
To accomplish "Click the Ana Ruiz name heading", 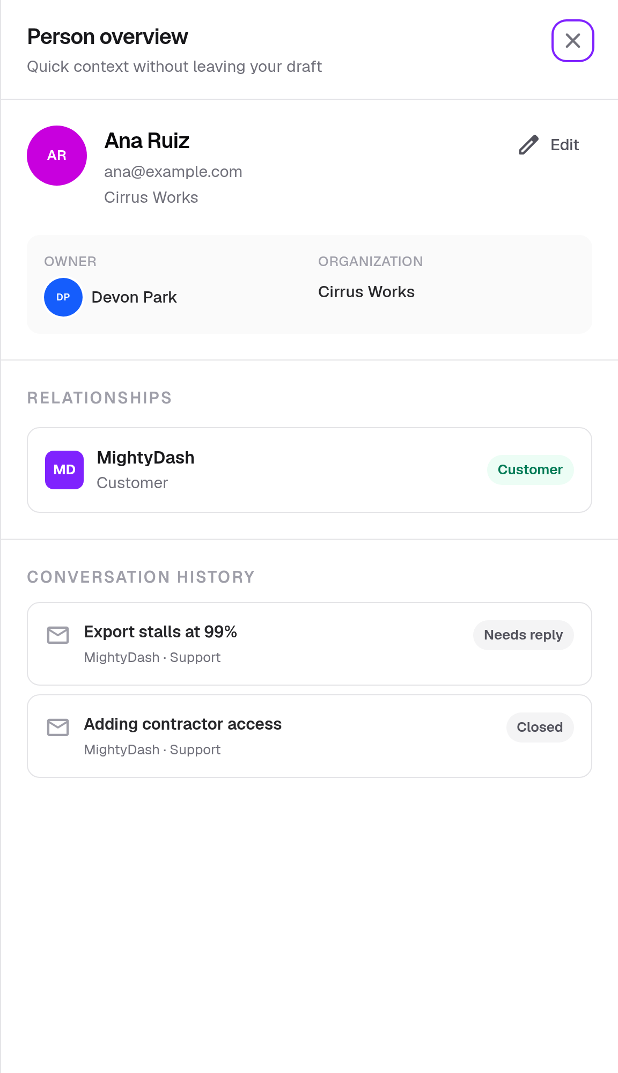I will click(x=147, y=141).
